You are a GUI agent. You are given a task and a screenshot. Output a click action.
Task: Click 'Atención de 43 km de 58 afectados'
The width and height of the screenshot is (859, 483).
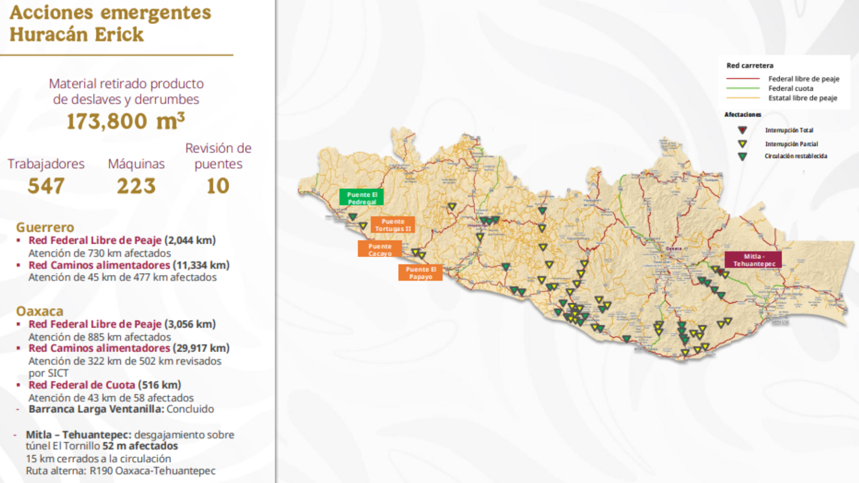click(x=111, y=398)
